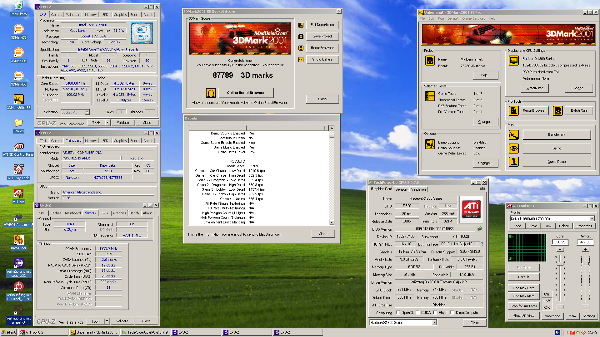The height and width of the screenshot is (337, 600).
Task: Click the GPU-Z bus interface question mark
Action: pos(482,244)
